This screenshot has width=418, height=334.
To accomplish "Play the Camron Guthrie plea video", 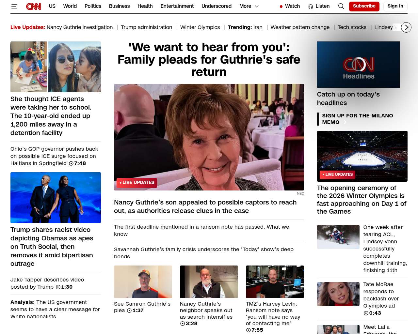I will [143, 282].
